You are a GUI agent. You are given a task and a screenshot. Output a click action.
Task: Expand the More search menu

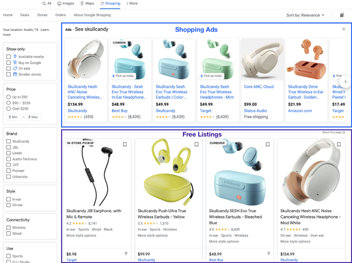[x=132, y=3]
